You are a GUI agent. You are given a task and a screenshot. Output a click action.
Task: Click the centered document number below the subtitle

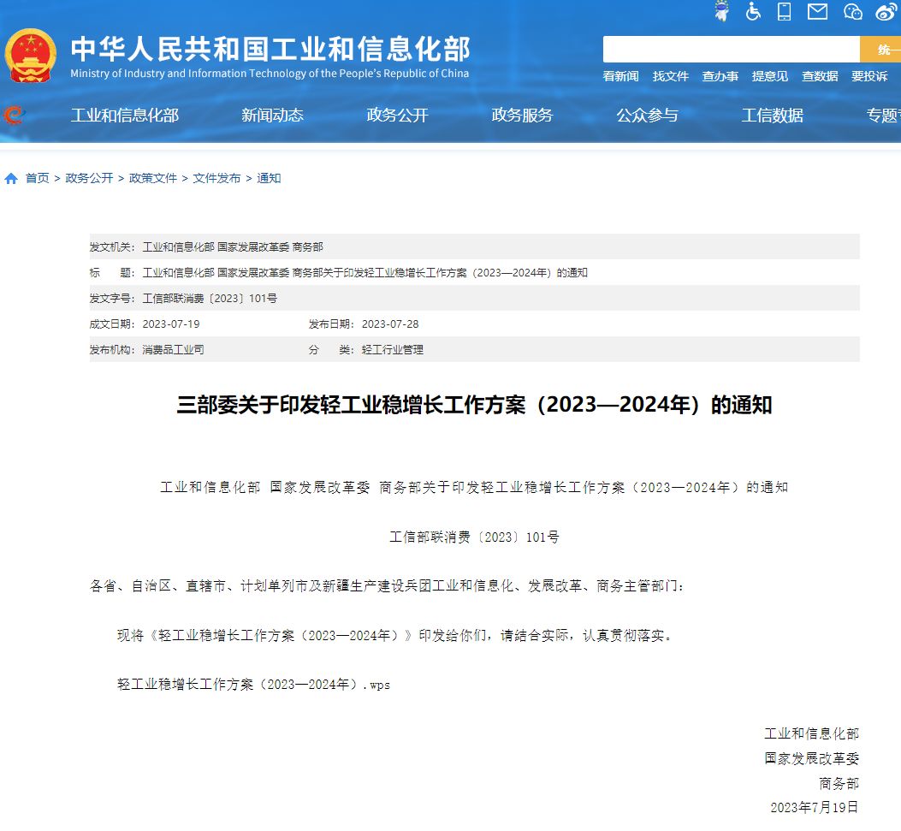pyautogui.click(x=474, y=537)
